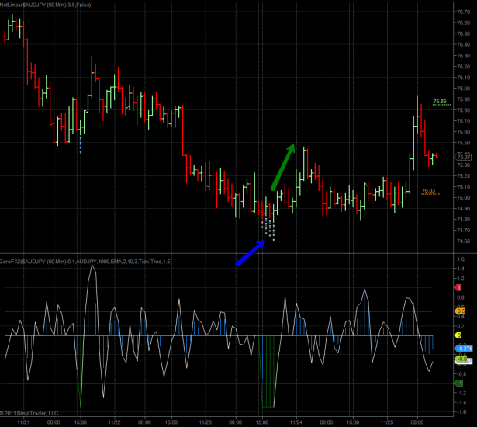The width and height of the screenshot is (477, 427).
Task: Select the green upward arrow drawing
Action: (282, 167)
